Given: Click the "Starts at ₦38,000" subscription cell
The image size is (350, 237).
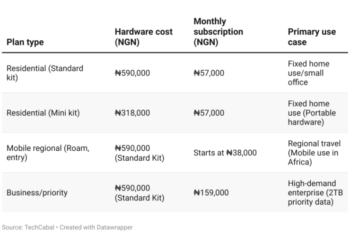Looking at the screenshot, I should click(x=225, y=153).
